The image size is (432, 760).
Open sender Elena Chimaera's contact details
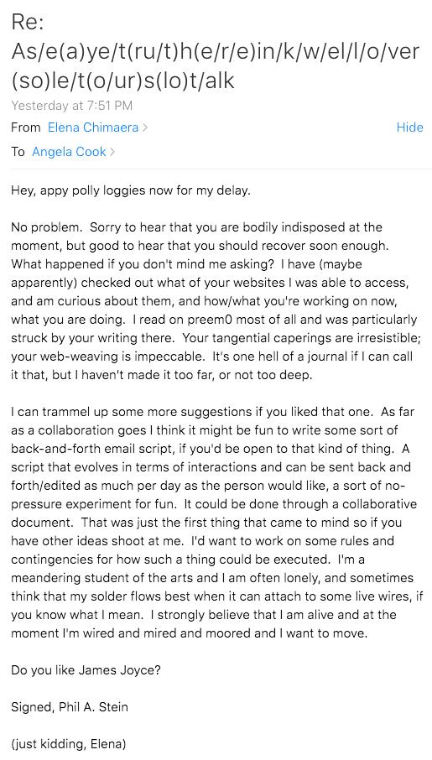[x=93, y=128]
